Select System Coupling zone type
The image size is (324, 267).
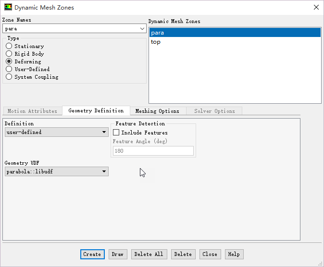(9, 77)
